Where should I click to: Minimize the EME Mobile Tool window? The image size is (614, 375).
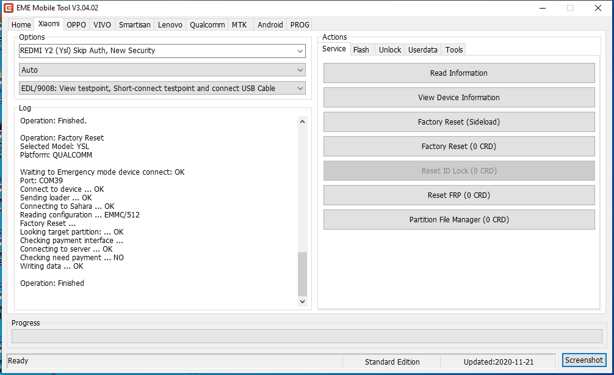click(x=543, y=8)
